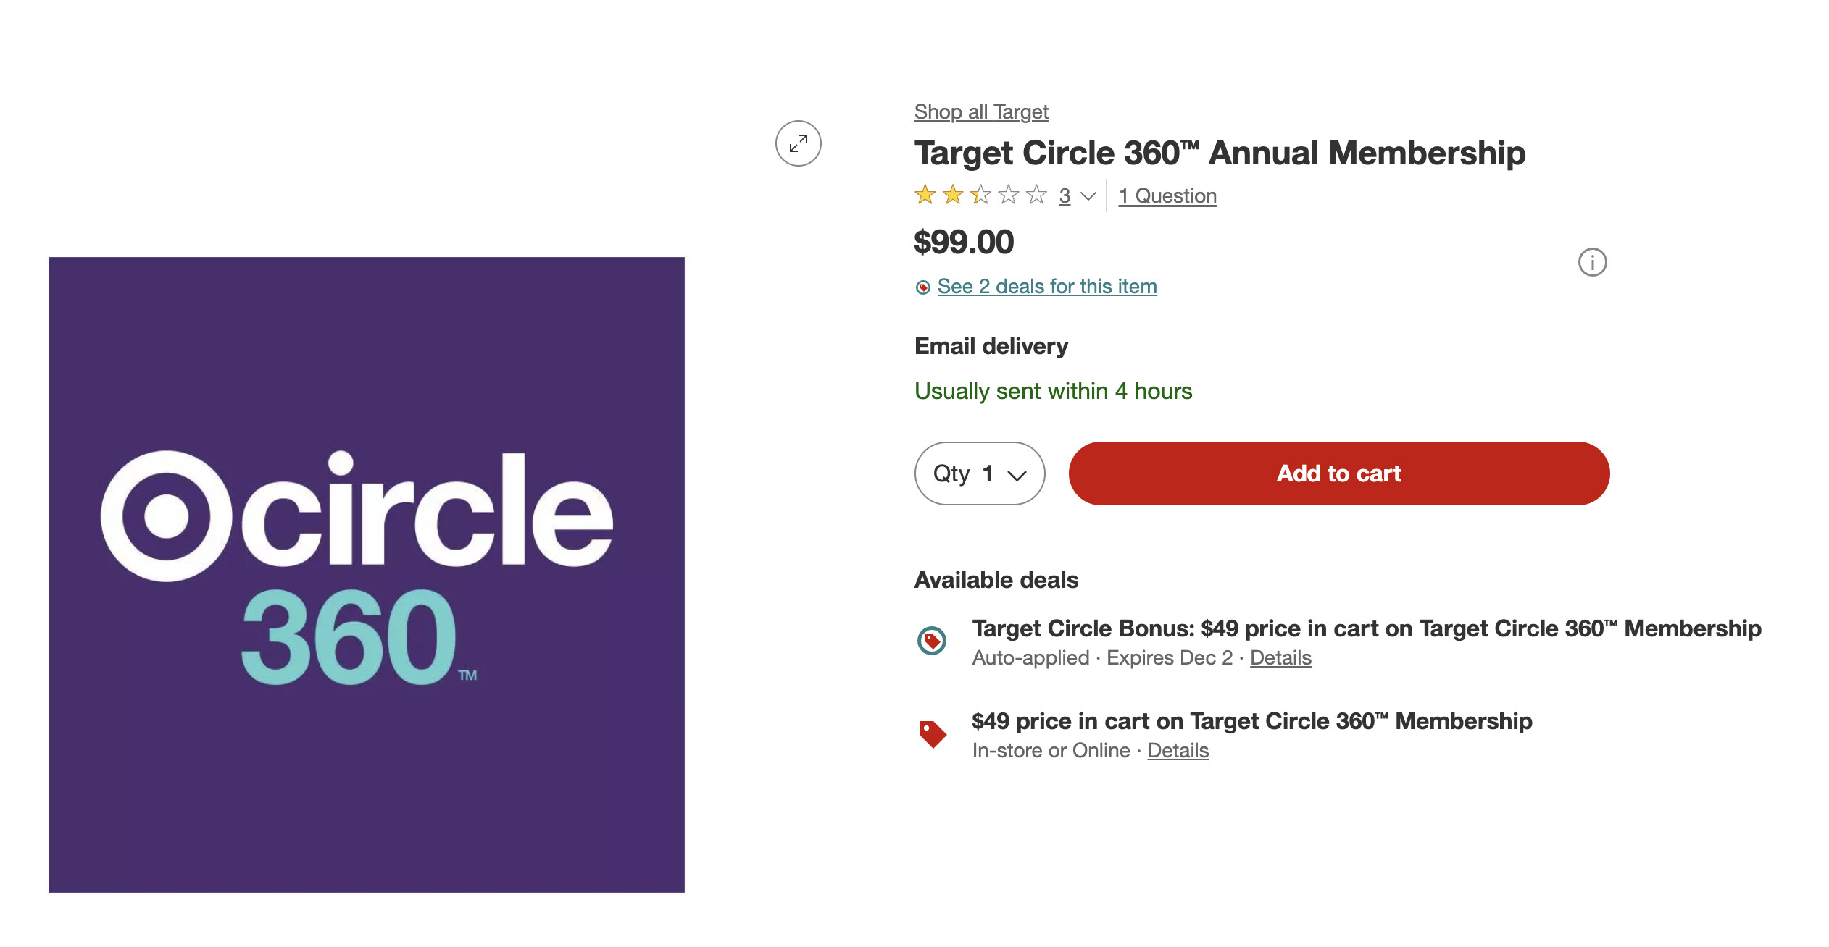Open Details for In-store or Online deal
The height and width of the screenshot is (947, 1829).
click(1178, 751)
